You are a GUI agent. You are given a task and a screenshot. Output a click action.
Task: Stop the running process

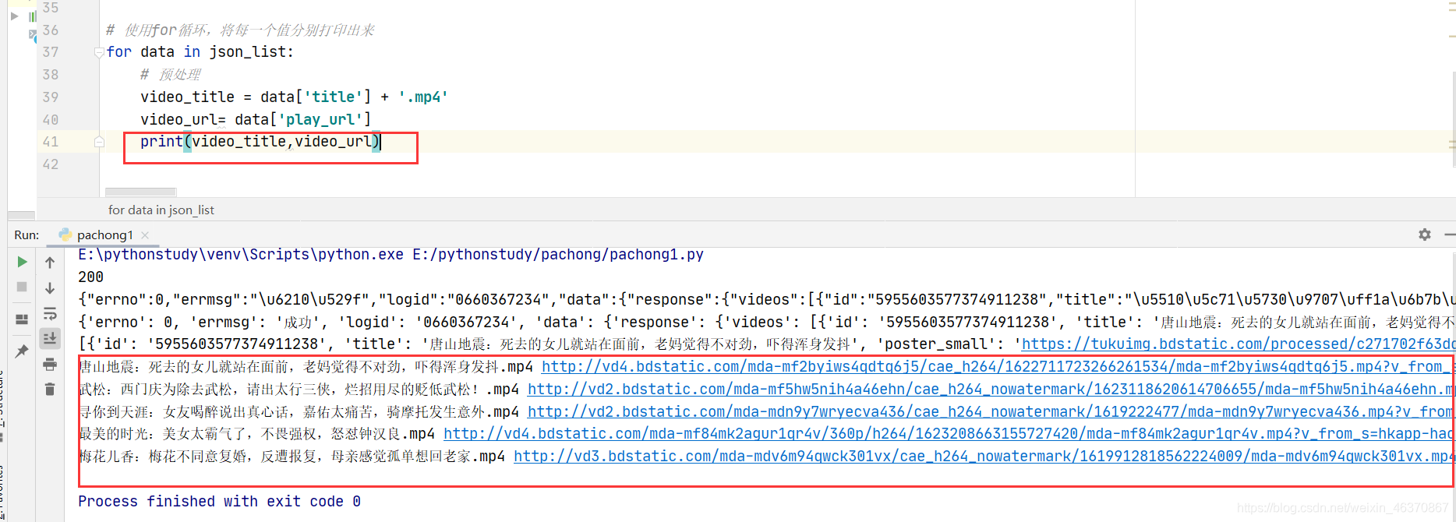point(22,287)
